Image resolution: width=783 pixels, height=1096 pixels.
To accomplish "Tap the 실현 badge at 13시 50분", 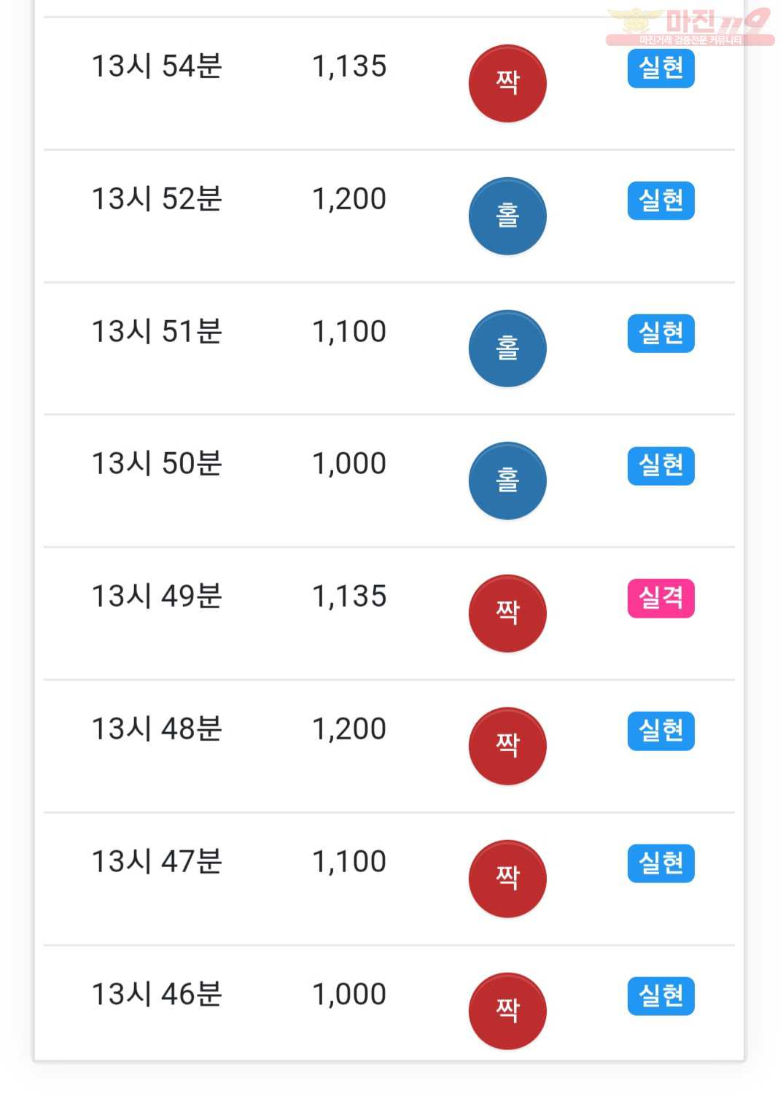I will [661, 466].
